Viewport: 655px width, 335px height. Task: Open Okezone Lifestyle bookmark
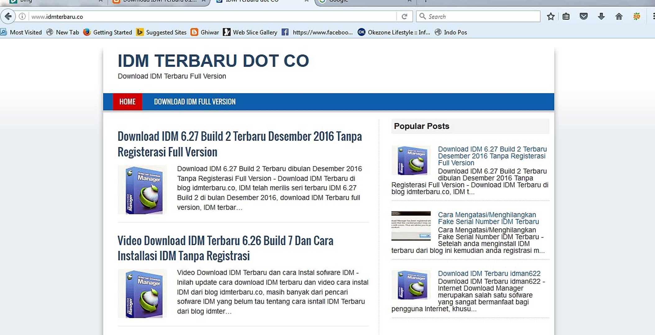[x=394, y=32]
